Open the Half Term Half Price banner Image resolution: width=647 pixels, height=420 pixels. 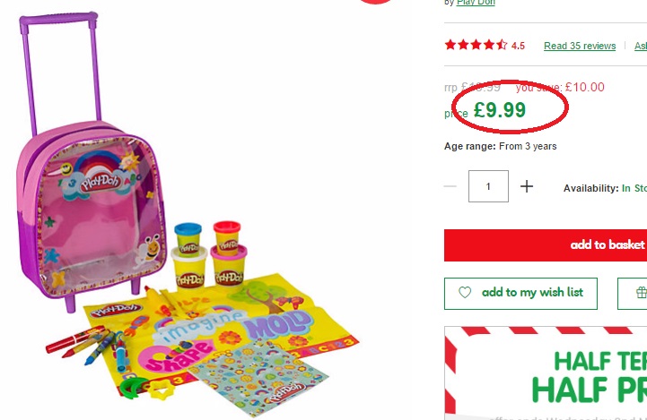(x=546, y=373)
